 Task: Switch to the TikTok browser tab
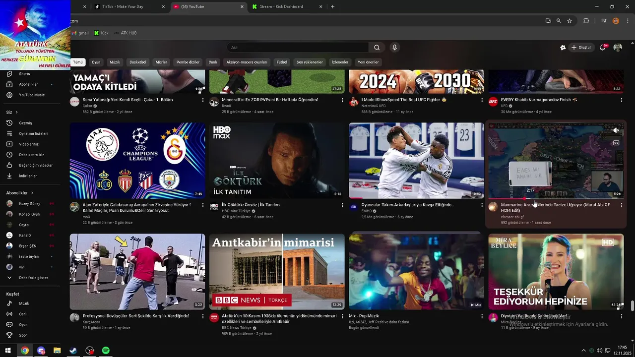[129, 6]
